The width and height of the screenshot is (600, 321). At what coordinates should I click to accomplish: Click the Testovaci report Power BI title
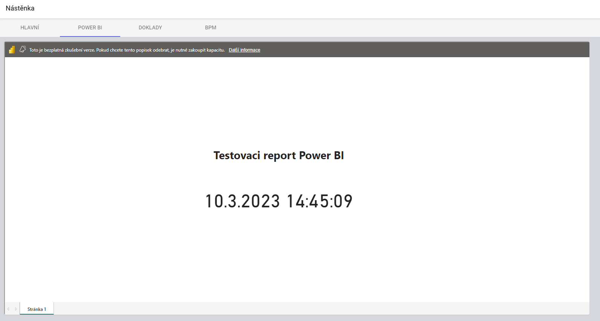[279, 155]
